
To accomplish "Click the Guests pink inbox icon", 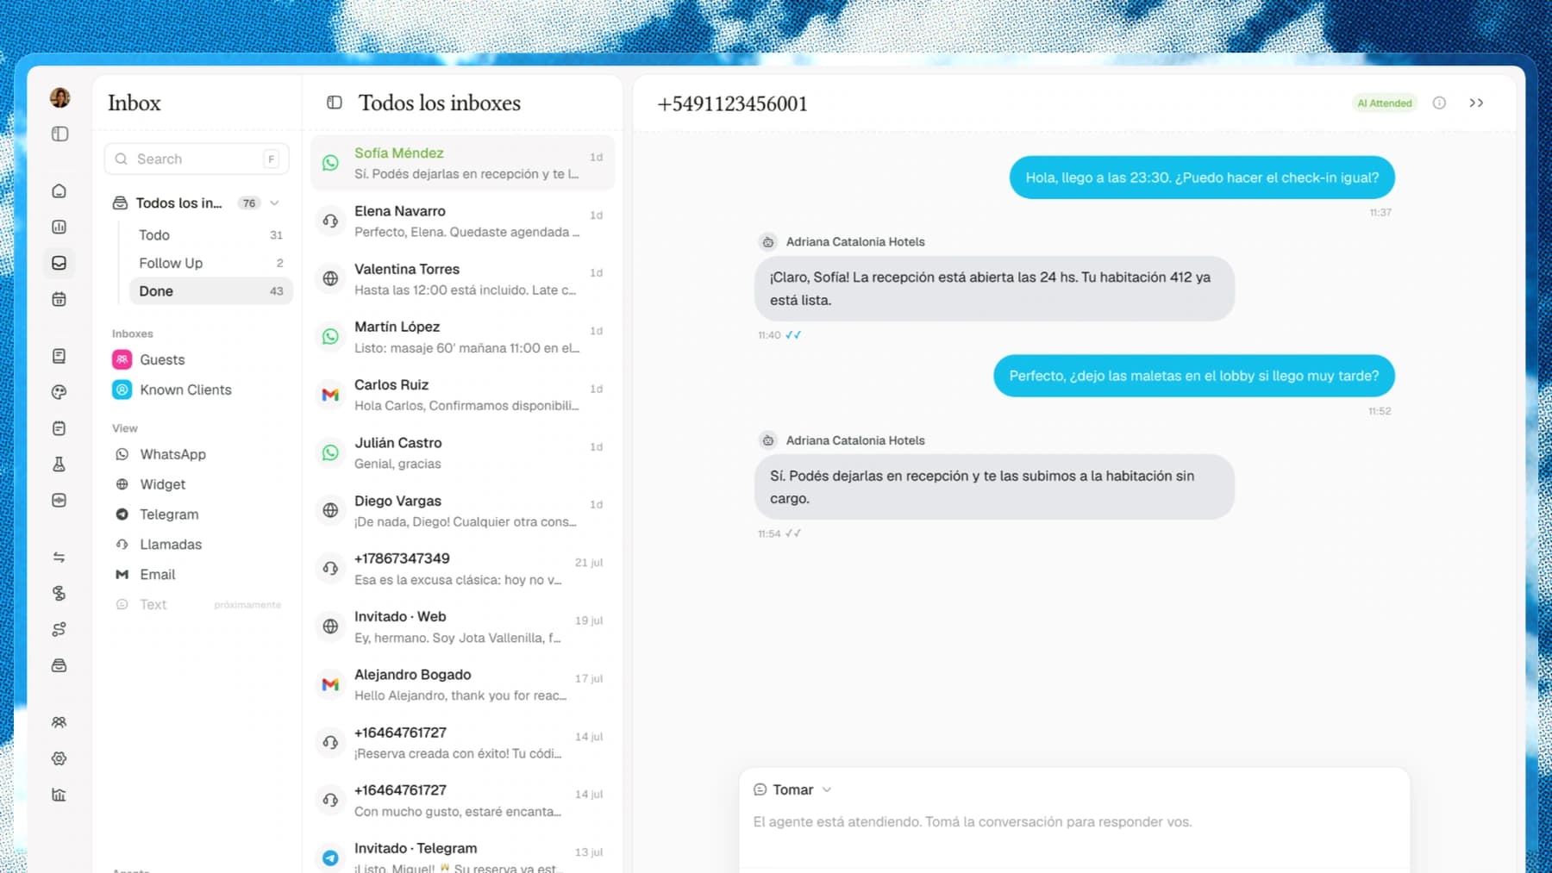I will click(122, 359).
